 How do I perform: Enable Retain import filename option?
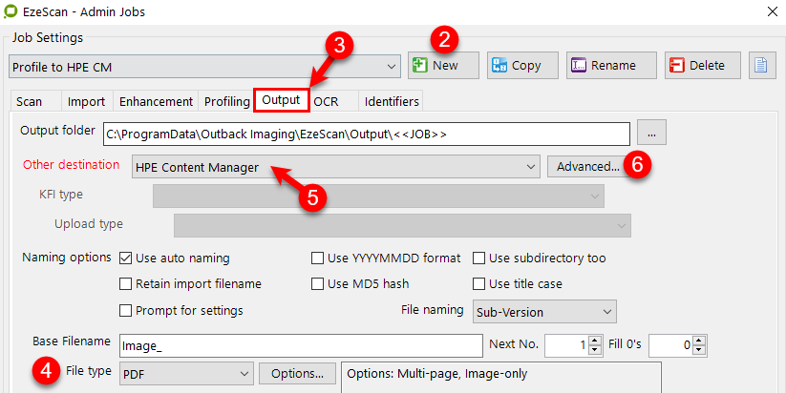(x=126, y=283)
